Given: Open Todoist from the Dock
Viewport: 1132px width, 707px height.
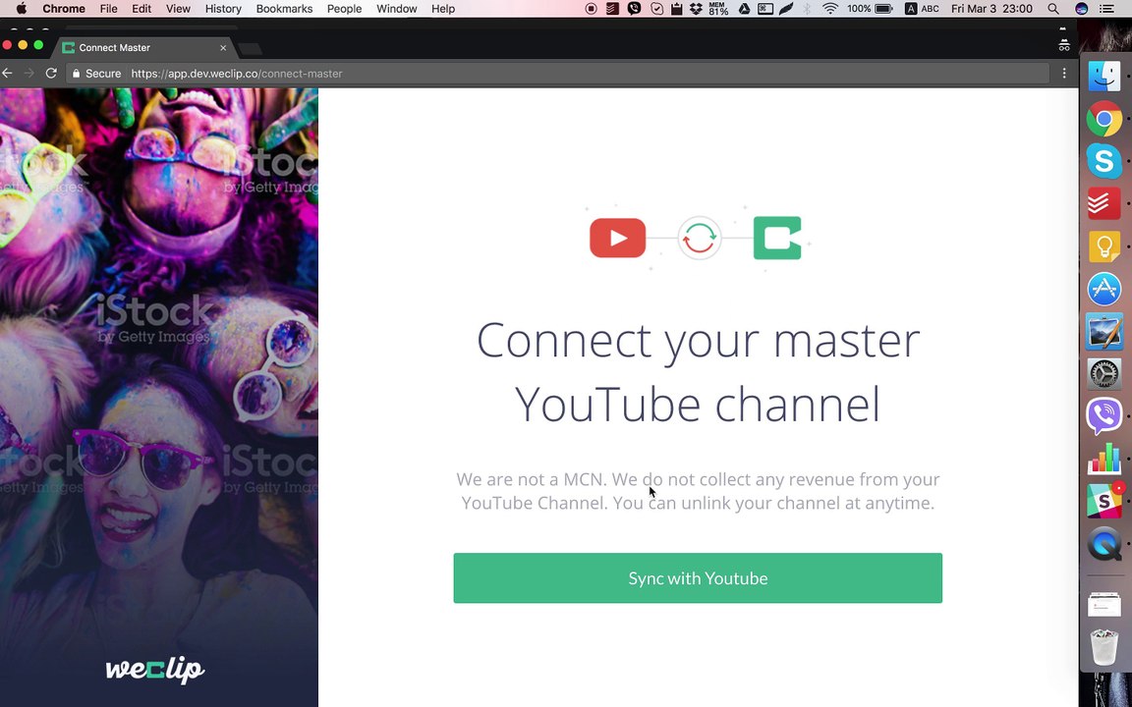Looking at the screenshot, I should coord(1104,203).
